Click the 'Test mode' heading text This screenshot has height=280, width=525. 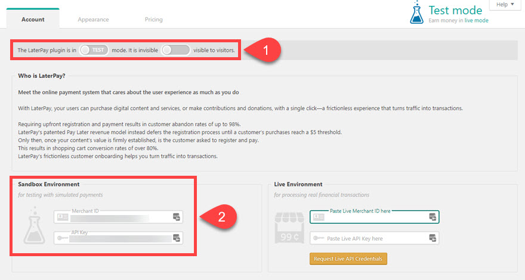(455, 10)
